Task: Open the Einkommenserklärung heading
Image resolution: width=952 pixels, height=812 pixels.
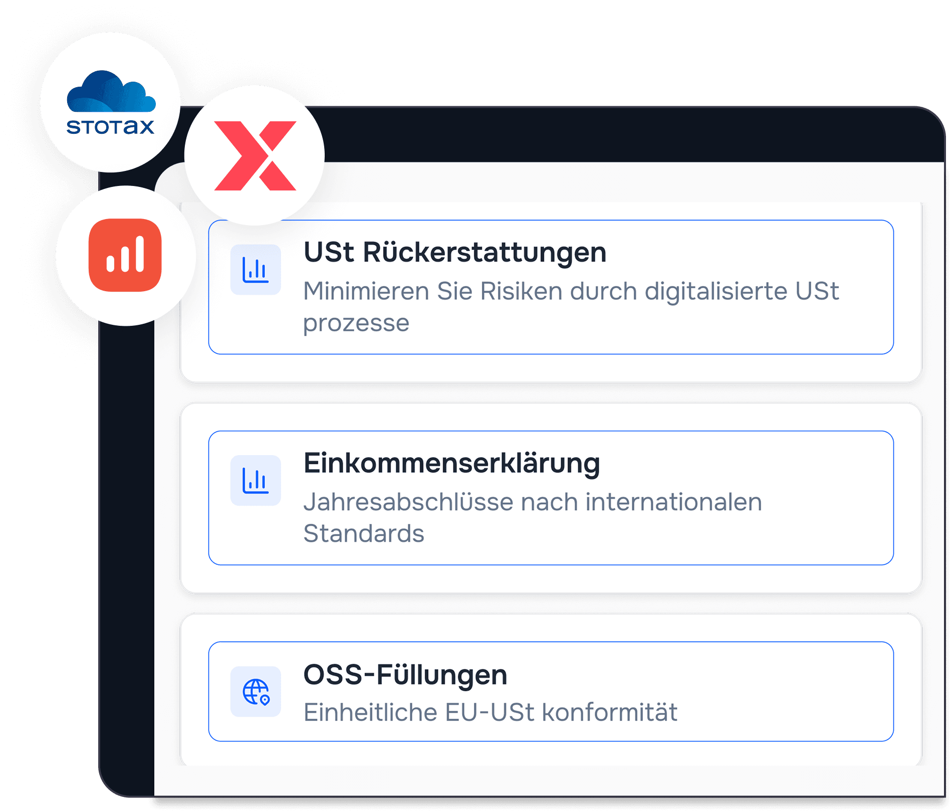Action: (451, 463)
